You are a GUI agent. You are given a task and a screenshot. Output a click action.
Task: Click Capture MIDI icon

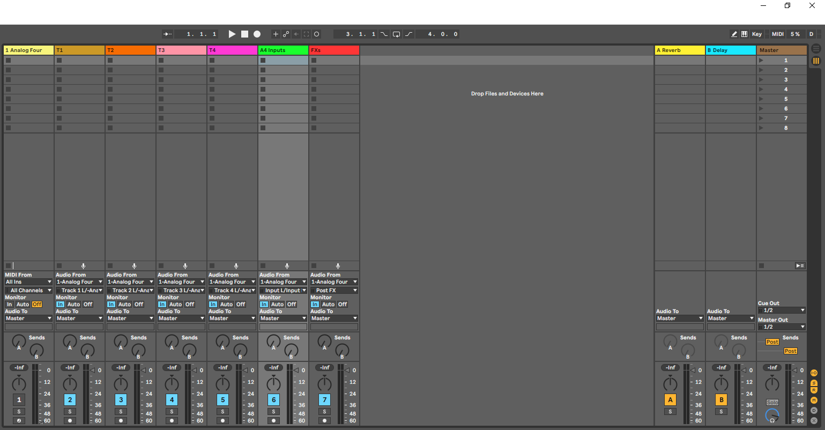tap(306, 34)
